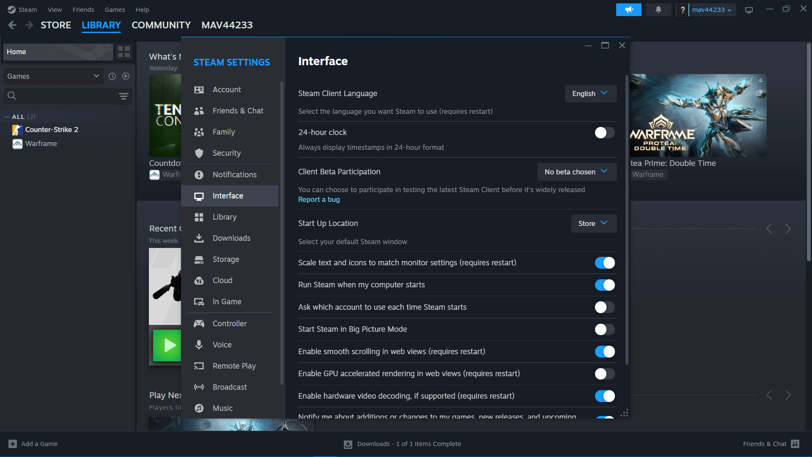
Task: Click the Add a Game plus icon
Action: (13, 444)
